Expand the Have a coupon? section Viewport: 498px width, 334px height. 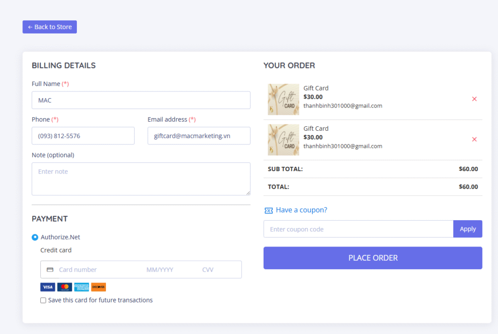pyautogui.click(x=301, y=210)
